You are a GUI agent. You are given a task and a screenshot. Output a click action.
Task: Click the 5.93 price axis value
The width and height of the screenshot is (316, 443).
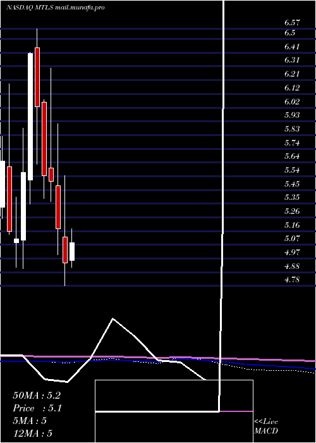pos(292,115)
